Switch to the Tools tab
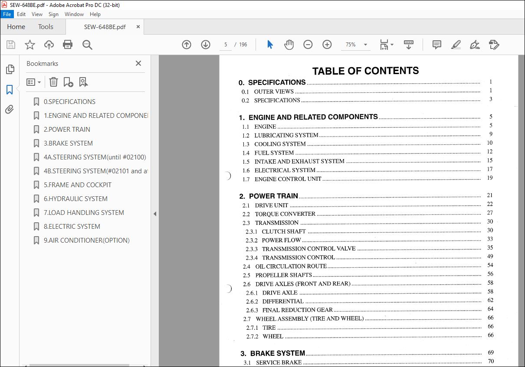Image resolution: width=525 pixels, height=367 pixels. click(x=46, y=27)
